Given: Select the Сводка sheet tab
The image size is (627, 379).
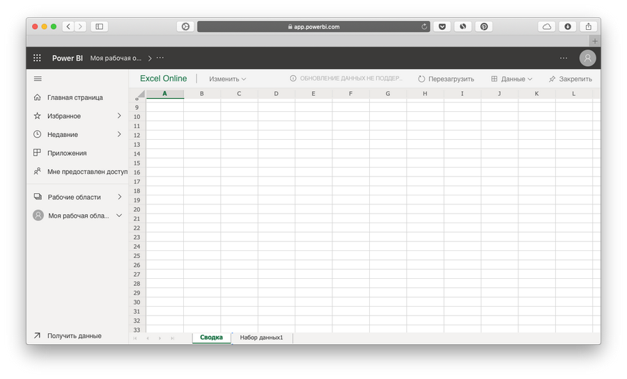Looking at the screenshot, I should click(x=211, y=337).
